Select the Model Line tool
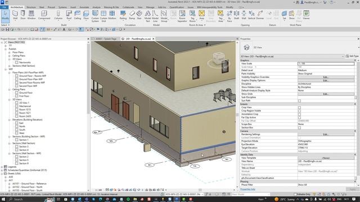Viewport: 360px width, 202px height. pyautogui.click(x=155, y=16)
